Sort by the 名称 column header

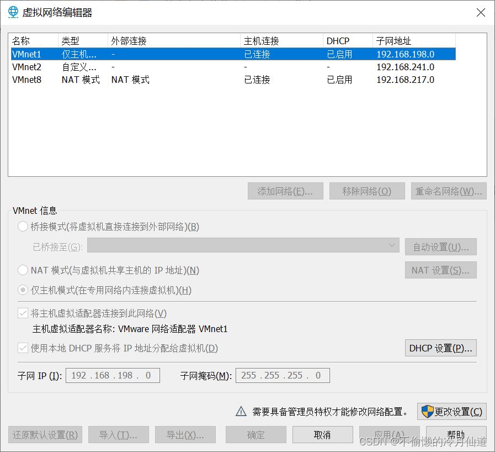point(33,41)
